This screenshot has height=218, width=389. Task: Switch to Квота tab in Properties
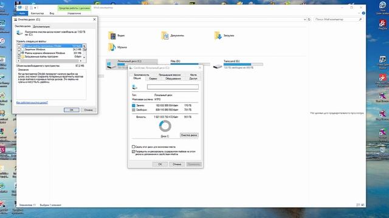193,74
